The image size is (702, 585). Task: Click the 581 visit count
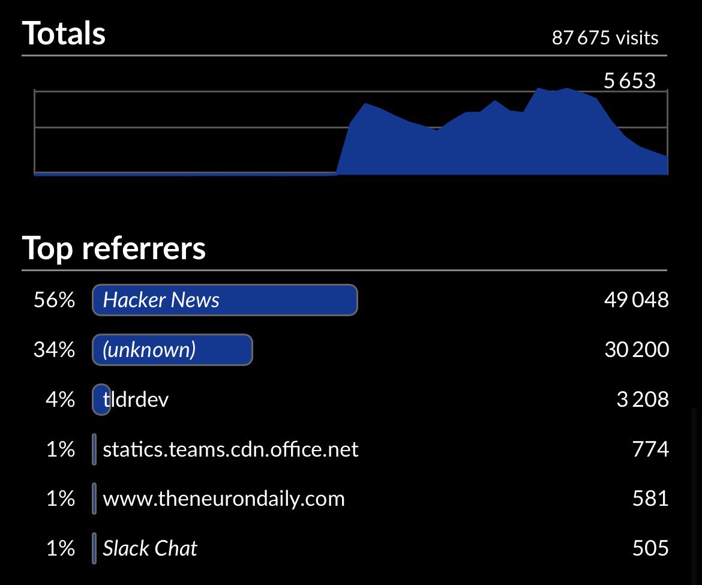[650, 498]
